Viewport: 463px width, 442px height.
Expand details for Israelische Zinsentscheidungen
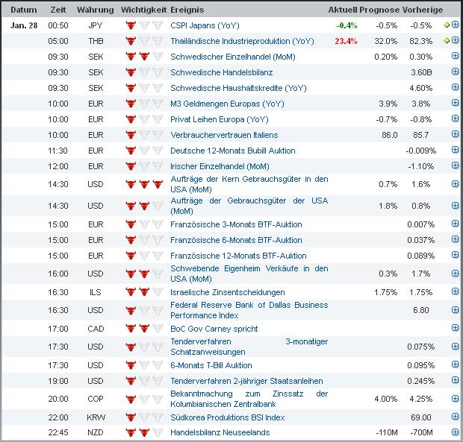[x=455, y=292]
